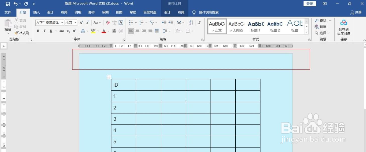The image size is (366, 152).
Task: Click the superscript formatting icon
Action: (74, 31)
